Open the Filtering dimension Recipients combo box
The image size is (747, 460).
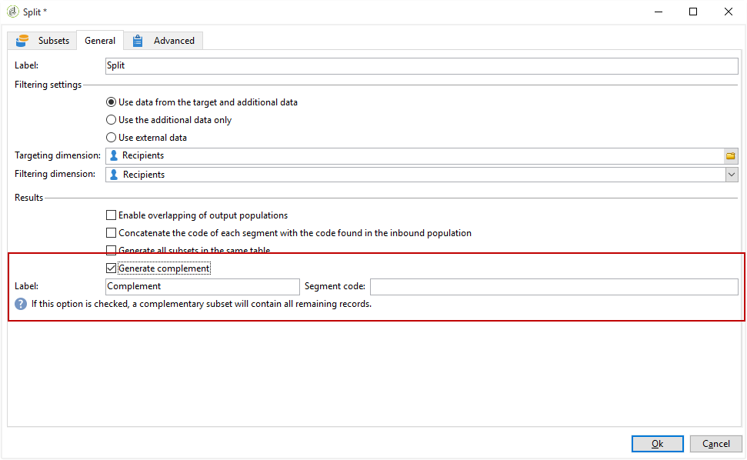pos(422,175)
